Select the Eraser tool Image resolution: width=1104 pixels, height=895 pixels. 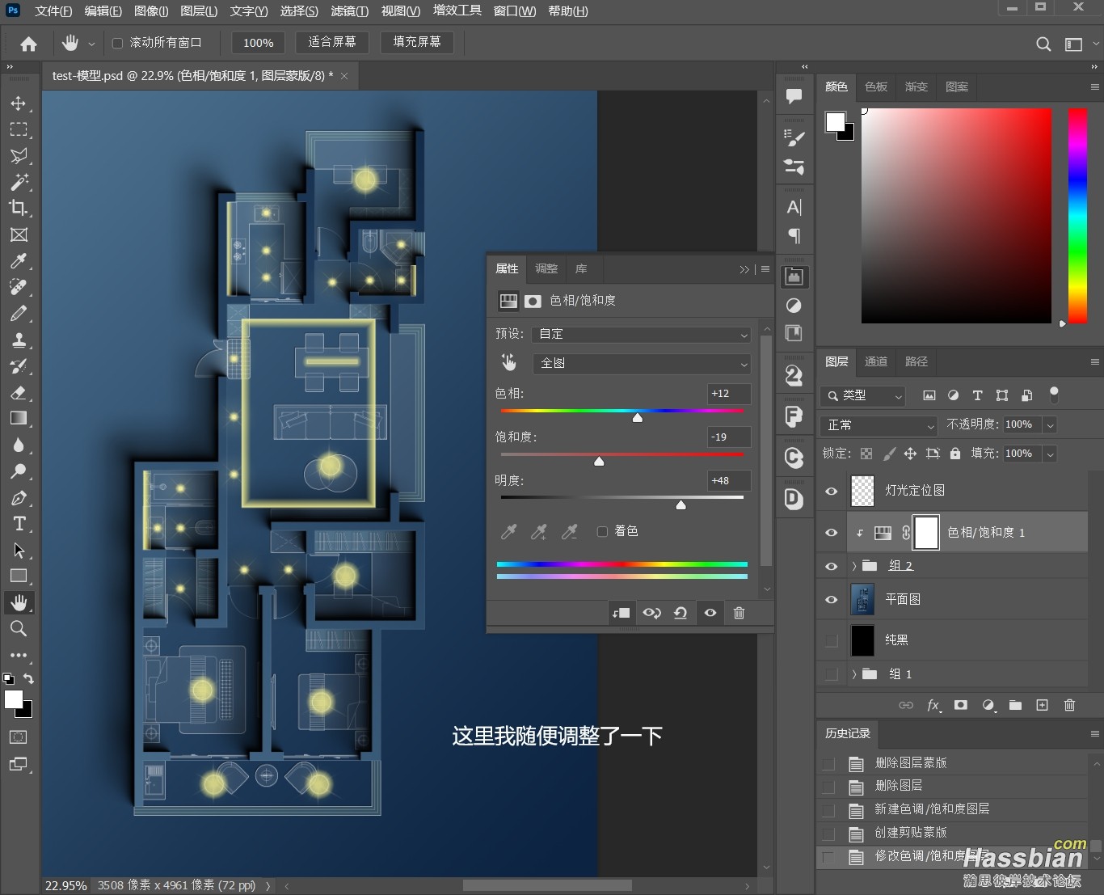click(19, 392)
